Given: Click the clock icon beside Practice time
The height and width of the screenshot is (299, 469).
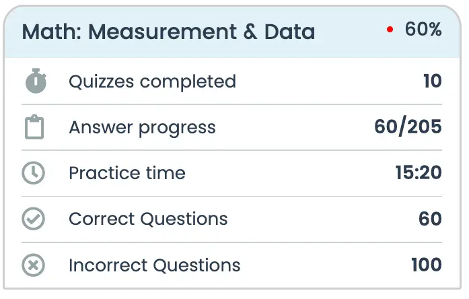Looking at the screenshot, I should [x=34, y=173].
